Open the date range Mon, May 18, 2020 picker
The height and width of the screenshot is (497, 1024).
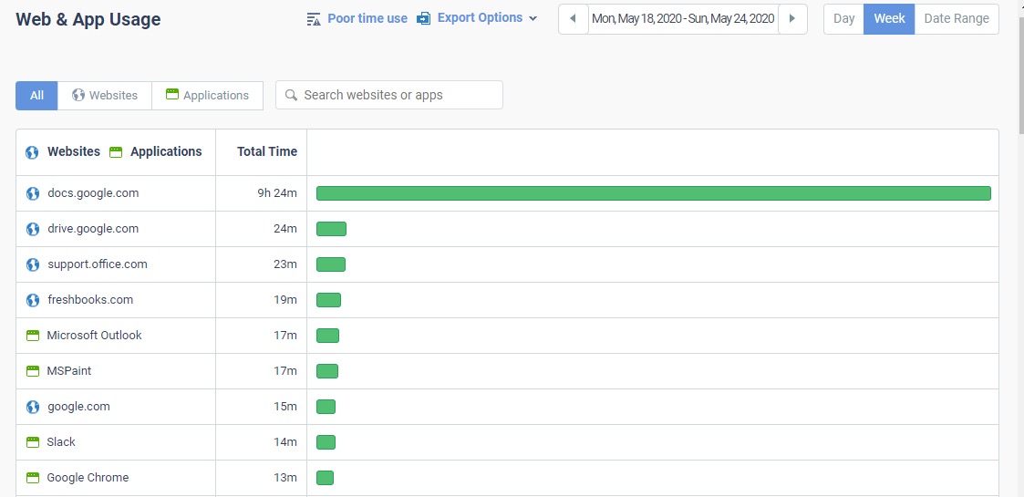[683, 19]
